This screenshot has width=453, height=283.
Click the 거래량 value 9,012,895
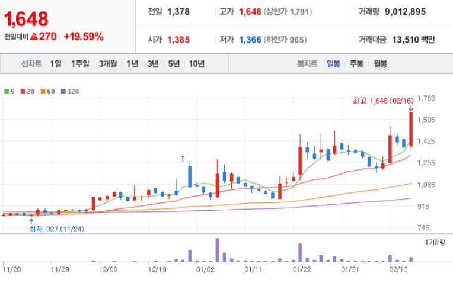pyautogui.click(x=405, y=12)
